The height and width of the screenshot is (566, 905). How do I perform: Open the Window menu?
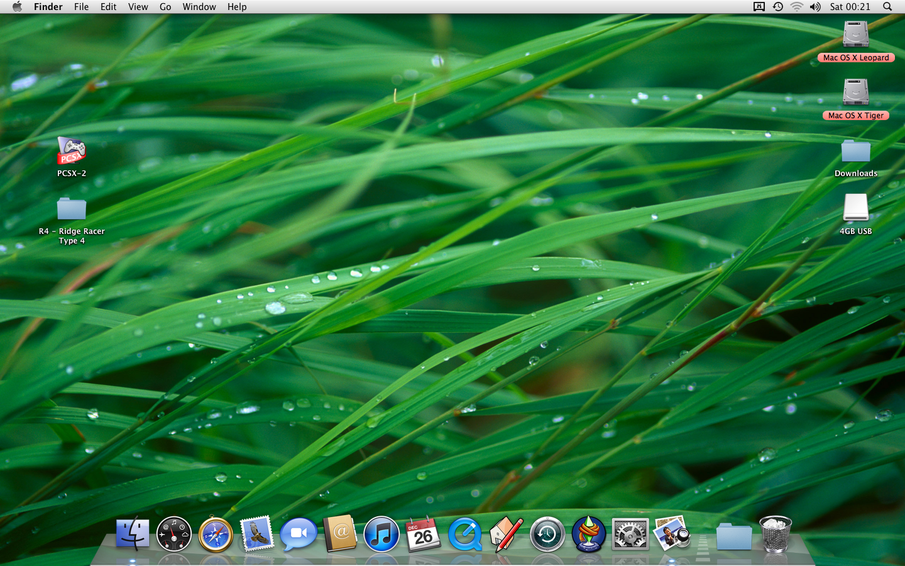point(199,7)
